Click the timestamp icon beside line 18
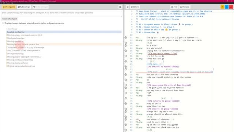The width and height of the screenshot is (234, 132). [126, 56]
